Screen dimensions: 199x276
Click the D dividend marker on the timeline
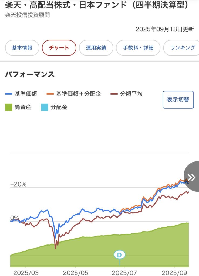pyautogui.click(x=120, y=254)
